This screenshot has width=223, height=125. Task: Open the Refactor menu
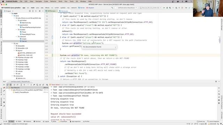[x=53, y=1]
